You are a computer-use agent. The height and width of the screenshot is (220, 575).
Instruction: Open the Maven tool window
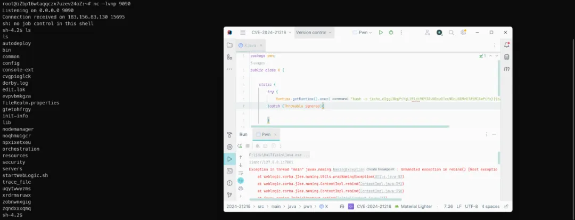click(x=506, y=69)
